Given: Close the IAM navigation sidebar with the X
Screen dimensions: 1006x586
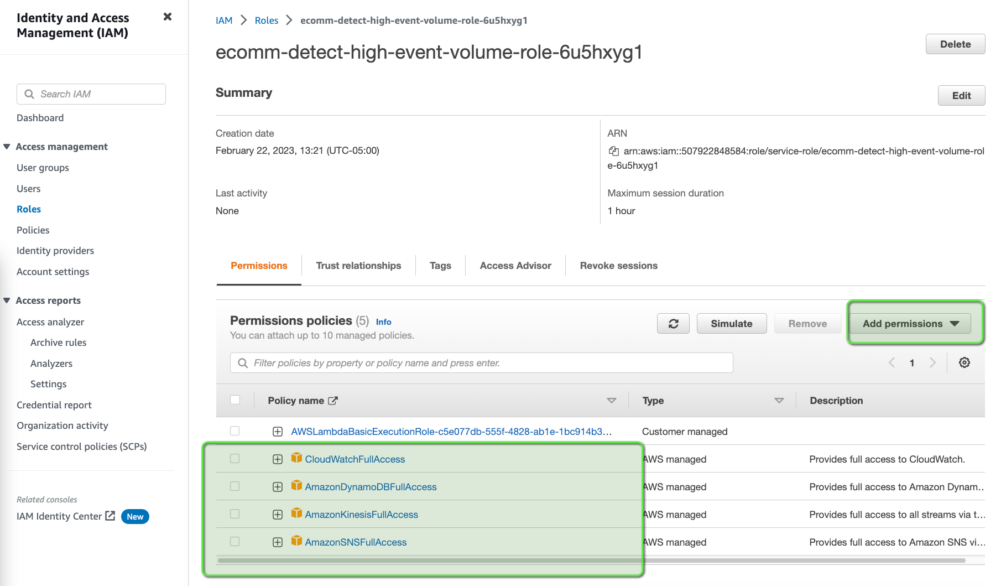Looking at the screenshot, I should point(167,17).
